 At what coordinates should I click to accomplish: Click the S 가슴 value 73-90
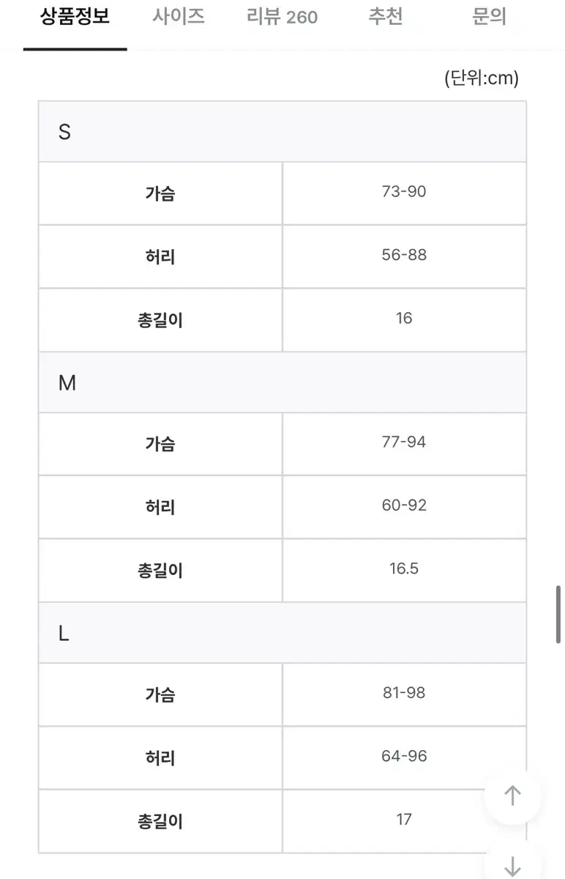click(404, 192)
